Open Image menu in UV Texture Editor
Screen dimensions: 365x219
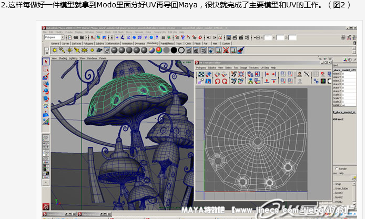pos(244,67)
